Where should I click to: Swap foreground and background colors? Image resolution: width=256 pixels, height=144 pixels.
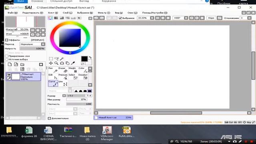click(x=90, y=58)
